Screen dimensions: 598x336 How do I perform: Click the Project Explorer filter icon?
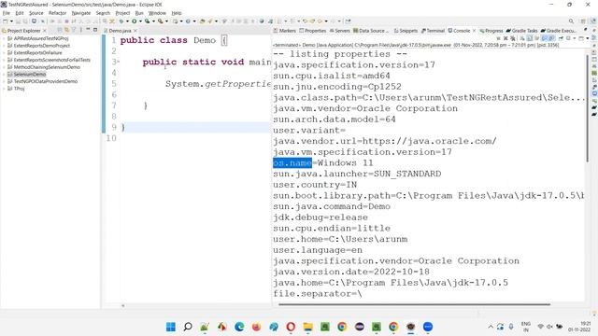[74, 30]
